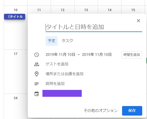This screenshot has height=119, width=147.
Task: Click the location pin icon
Action: coord(37,74)
